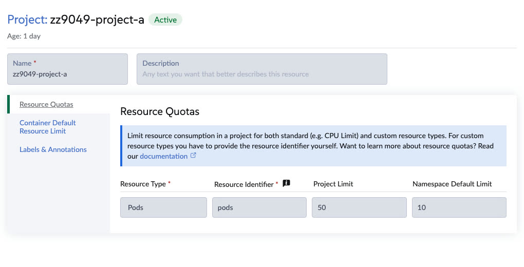Screen dimensions: 524x267
Task: Click the Project Limit column header
Action: point(333,184)
